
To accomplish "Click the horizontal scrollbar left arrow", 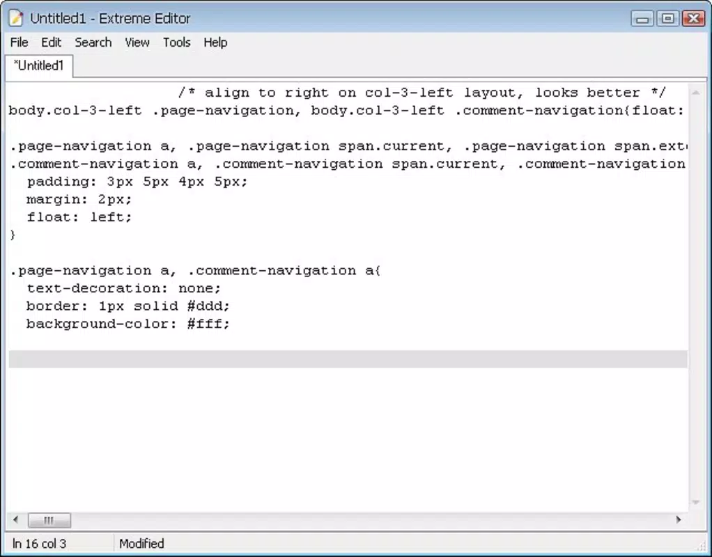I will pos(16,520).
